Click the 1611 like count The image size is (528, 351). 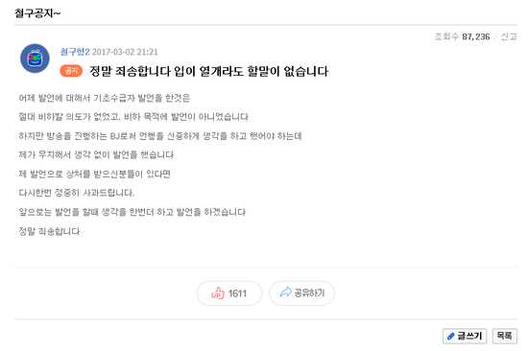pos(237,293)
